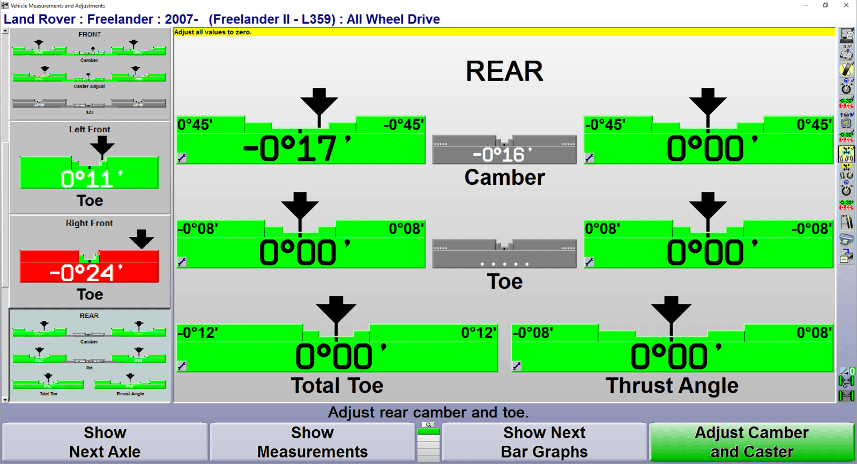Viewport: 857px width, 464px height.
Task: Select the Left Front Toe thumbnail
Action: tap(90, 167)
